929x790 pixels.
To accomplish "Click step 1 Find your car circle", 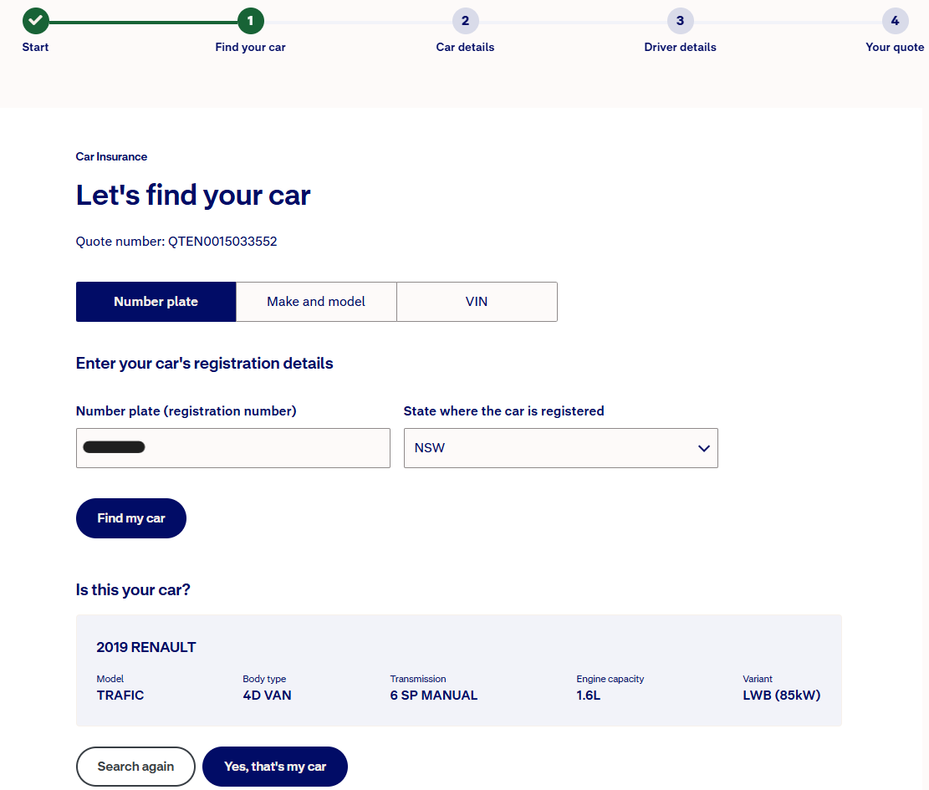I will 250,21.
